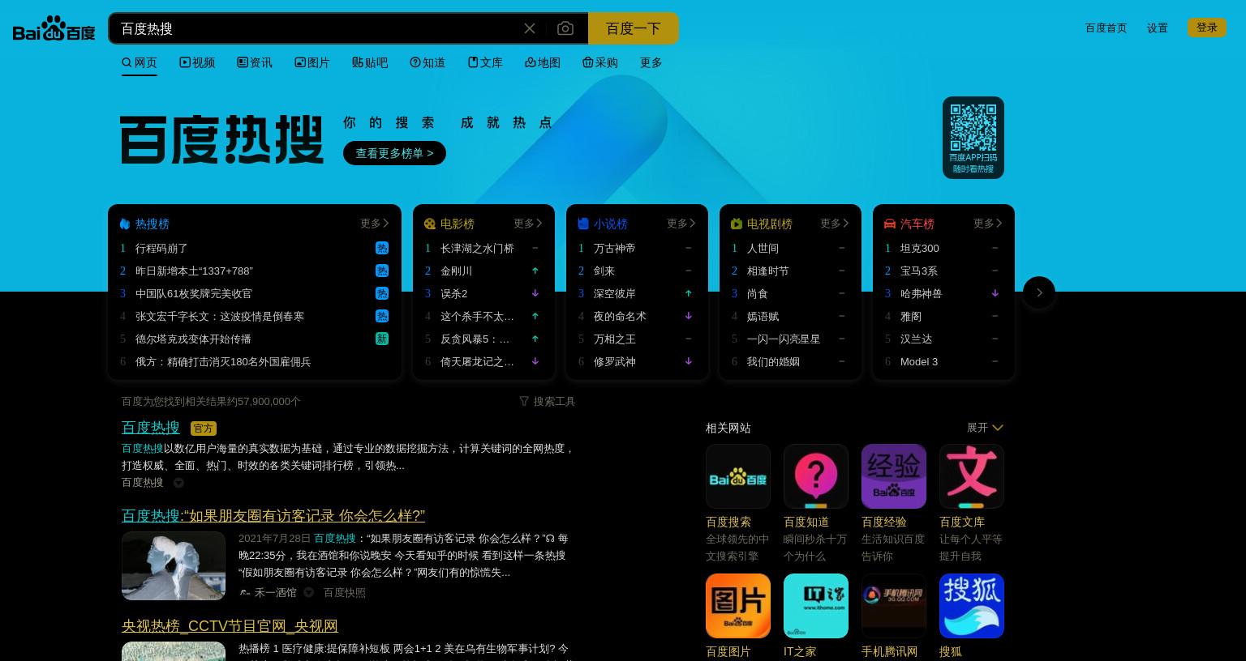Click the heart icon after 禾一酒馆
The width and height of the screenshot is (1246, 661).
(x=309, y=592)
